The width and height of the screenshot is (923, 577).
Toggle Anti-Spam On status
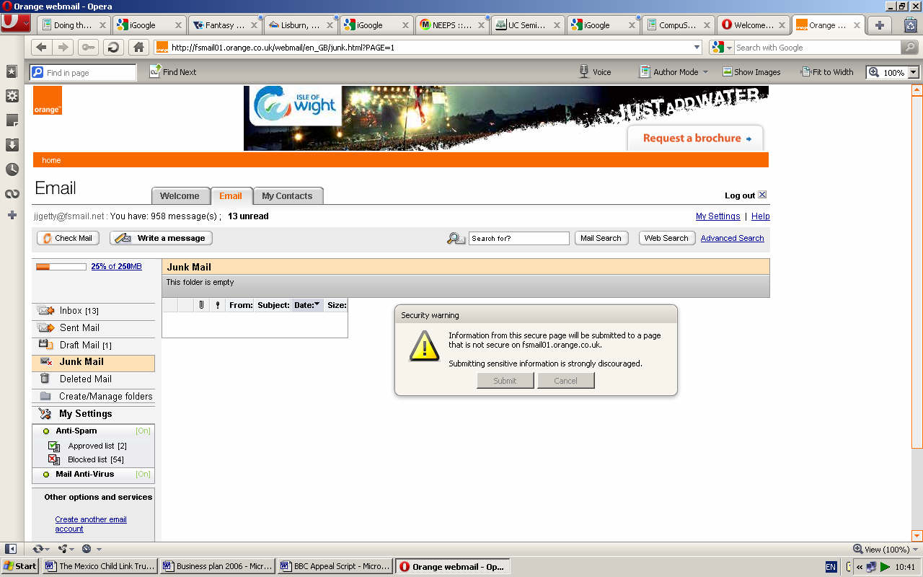click(143, 431)
